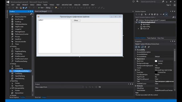Select the ListBox1 control on the form
Screen dimensions: 182x102
click(x=54, y=36)
